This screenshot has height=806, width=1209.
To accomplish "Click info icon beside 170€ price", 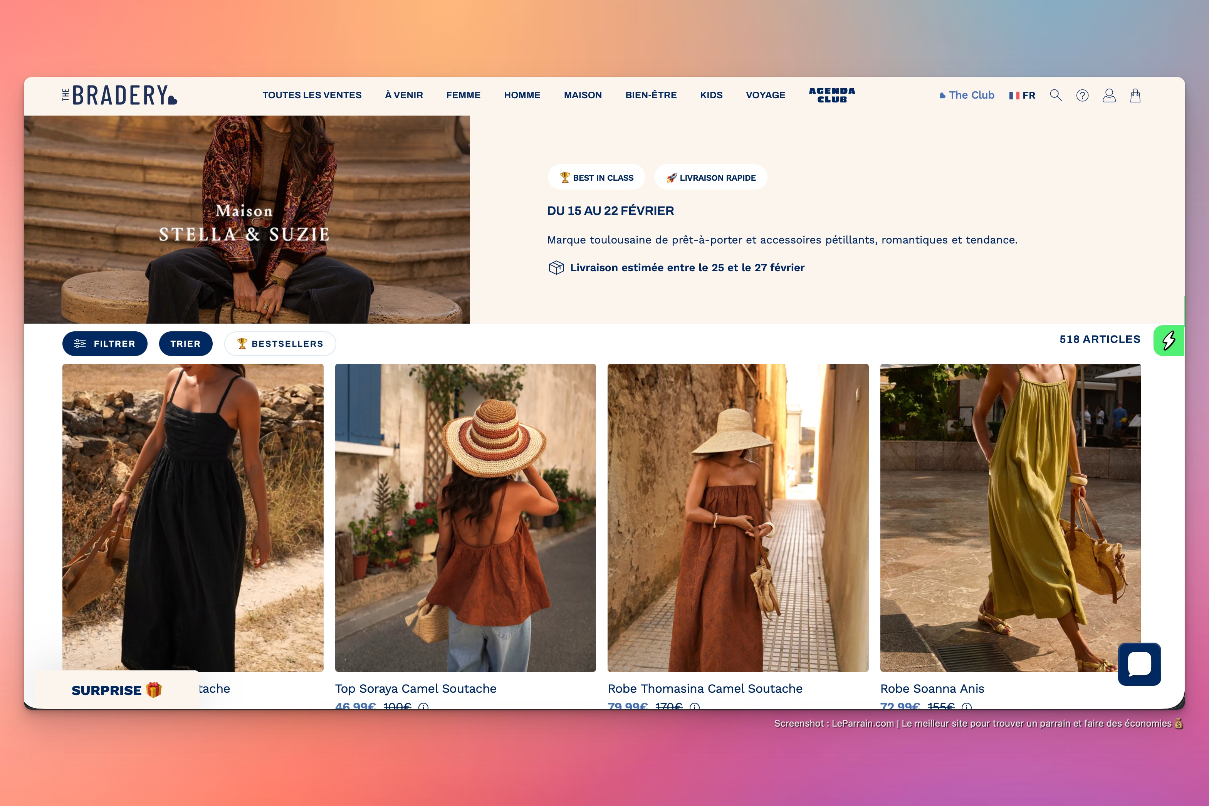I will (x=694, y=706).
